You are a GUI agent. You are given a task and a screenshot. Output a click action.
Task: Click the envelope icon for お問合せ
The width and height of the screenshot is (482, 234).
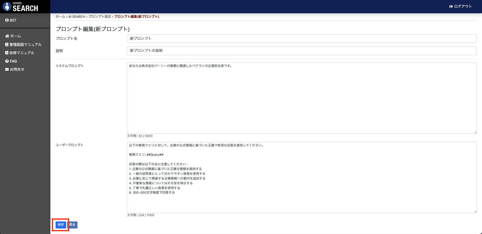click(x=7, y=69)
